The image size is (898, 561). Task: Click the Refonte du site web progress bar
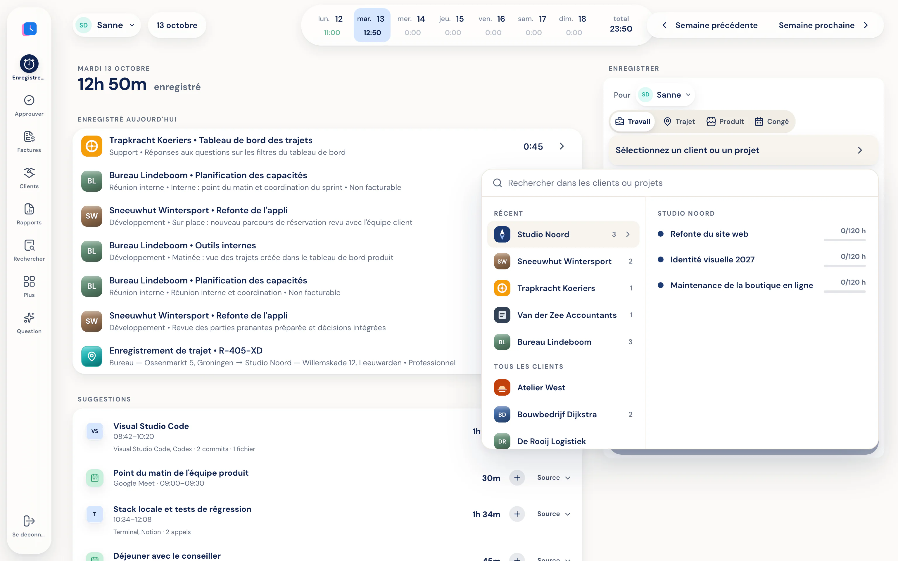[845, 240]
